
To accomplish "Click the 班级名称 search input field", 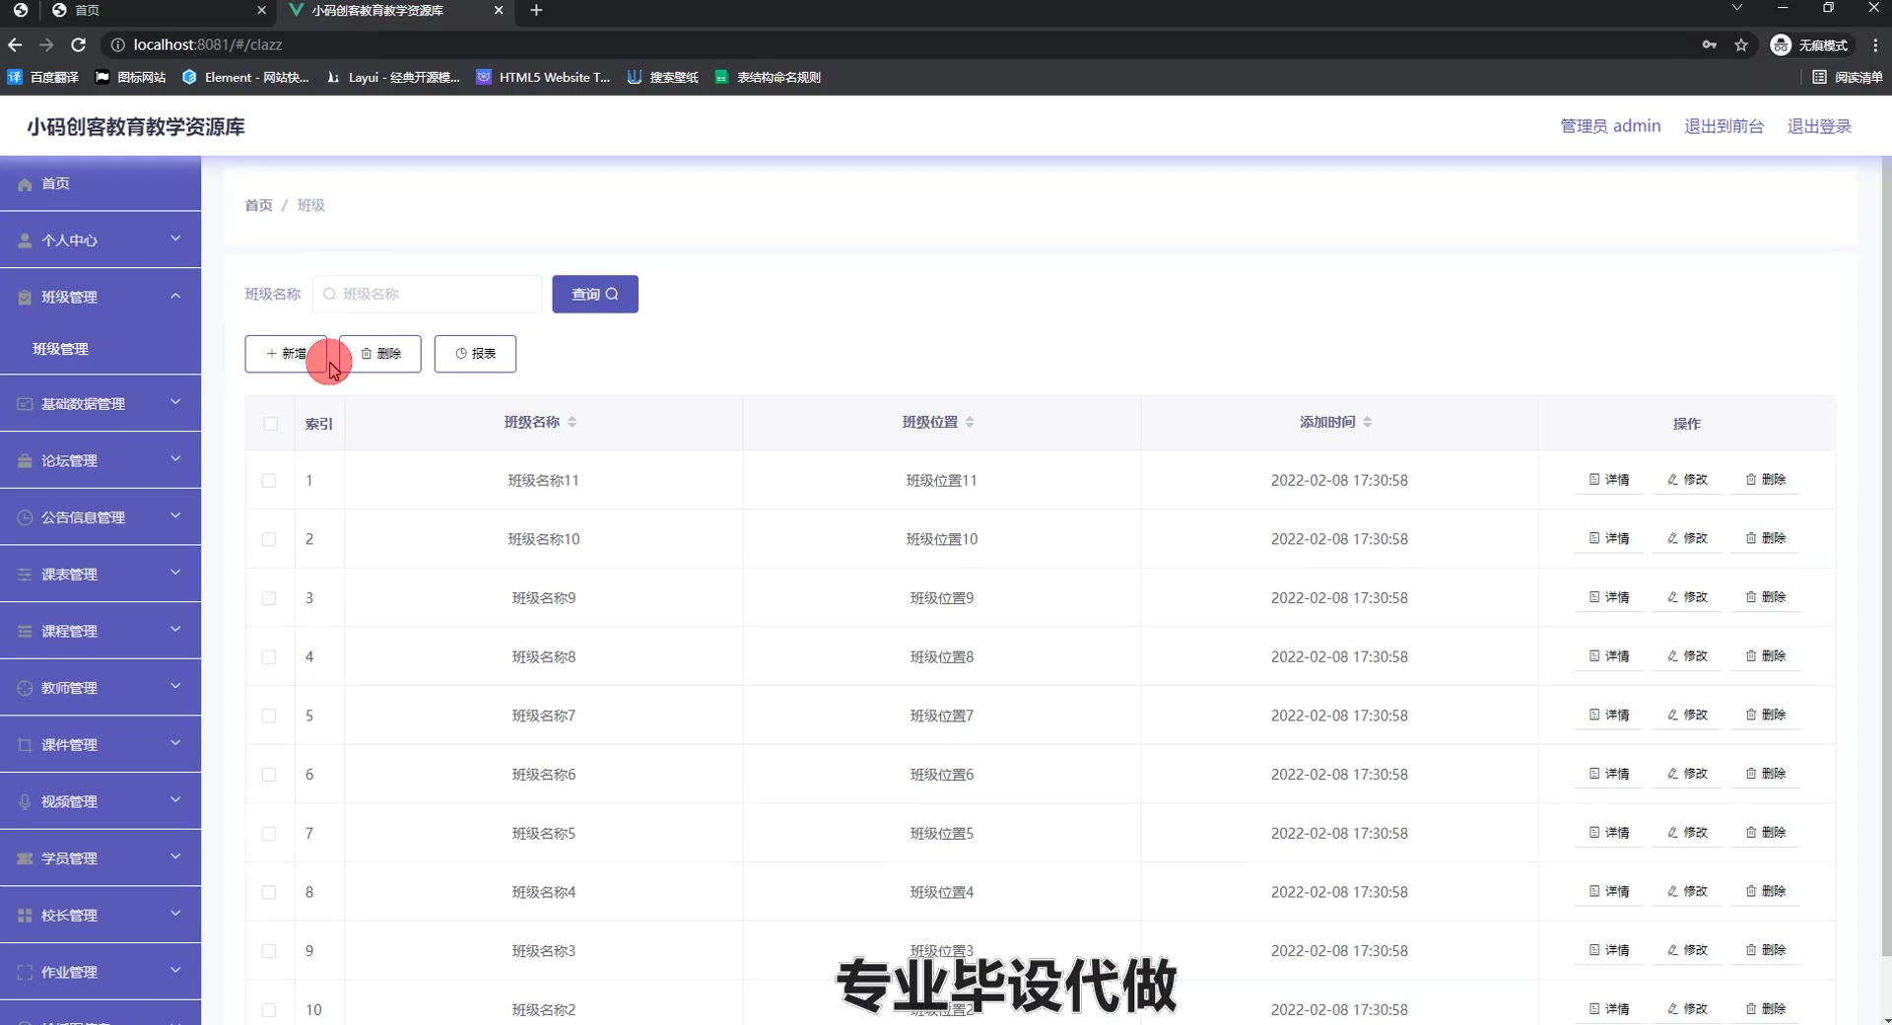I will pyautogui.click(x=434, y=294).
